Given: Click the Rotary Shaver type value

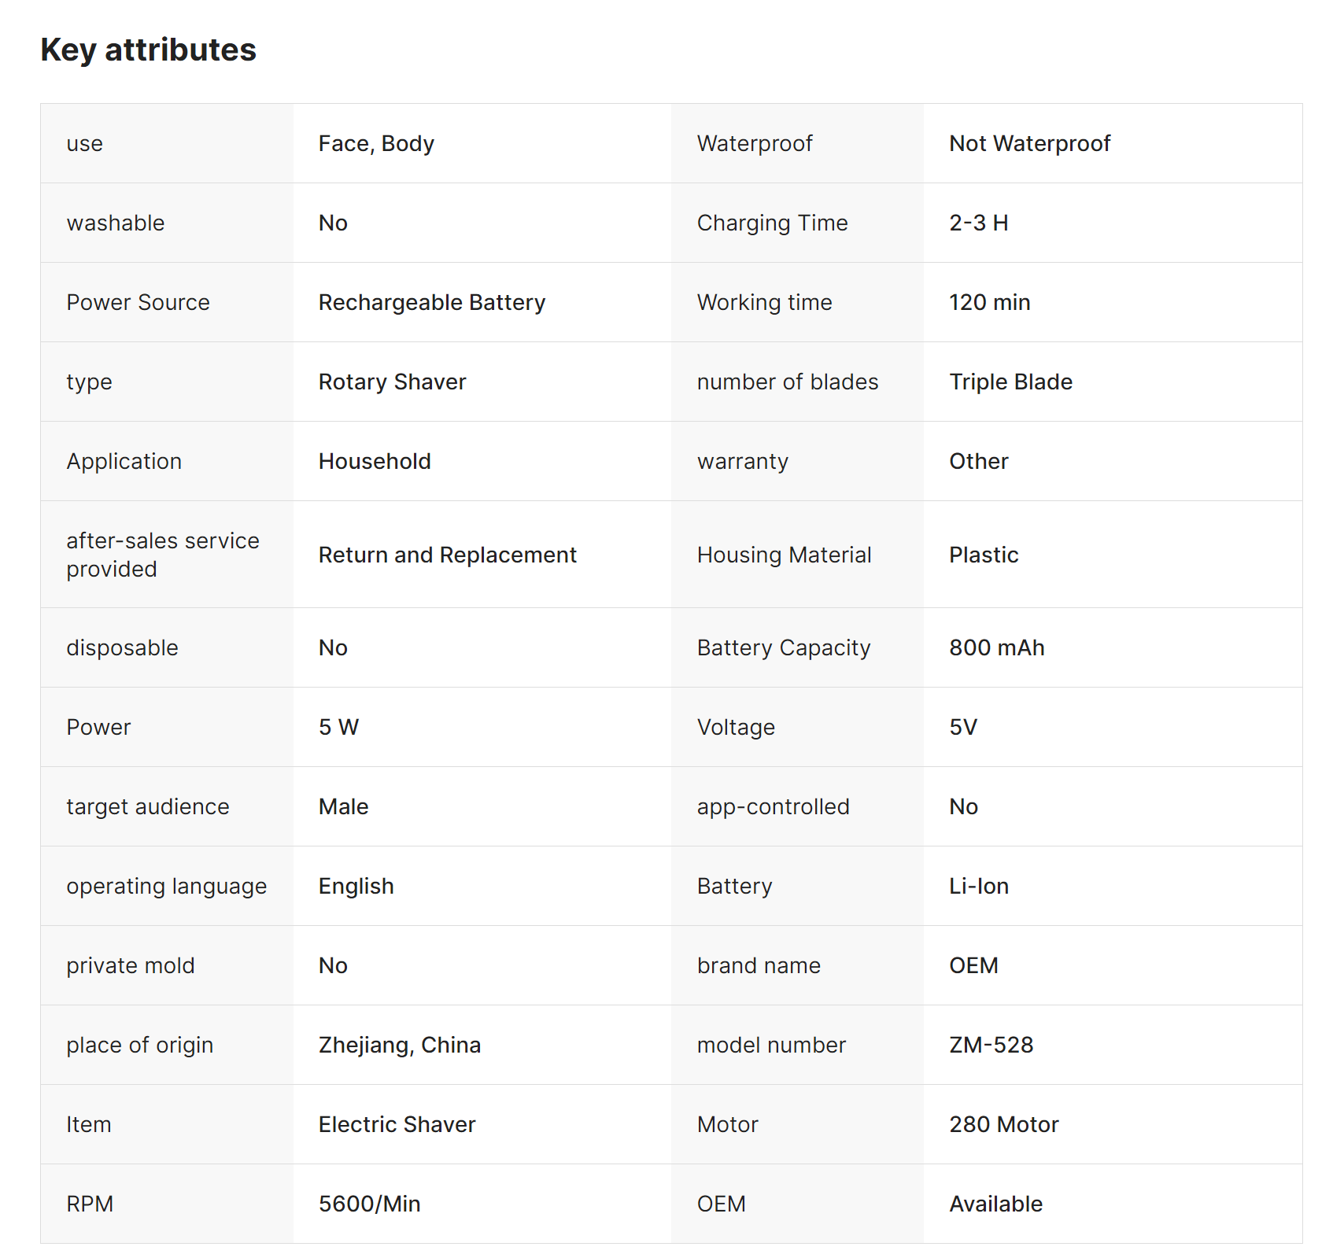Looking at the screenshot, I should click(x=392, y=382).
